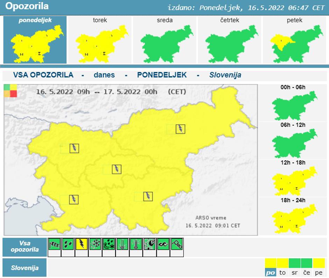The width and height of the screenshot is (329, 278).
Task: Switch to the torek forecast tab
Action: (x=100, y=40)
